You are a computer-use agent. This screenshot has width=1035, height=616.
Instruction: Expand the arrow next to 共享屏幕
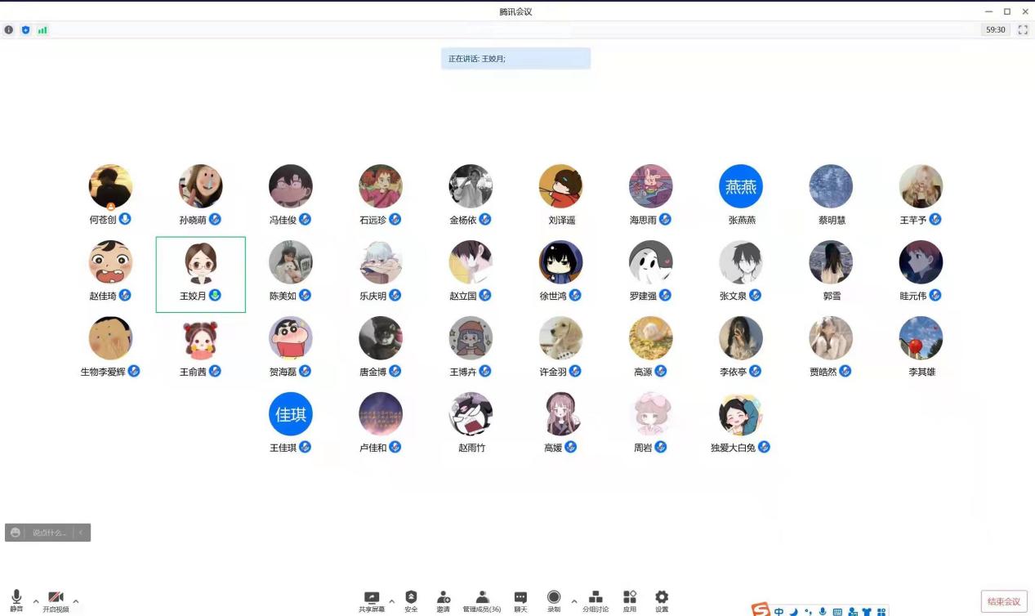tap(391, 601)
